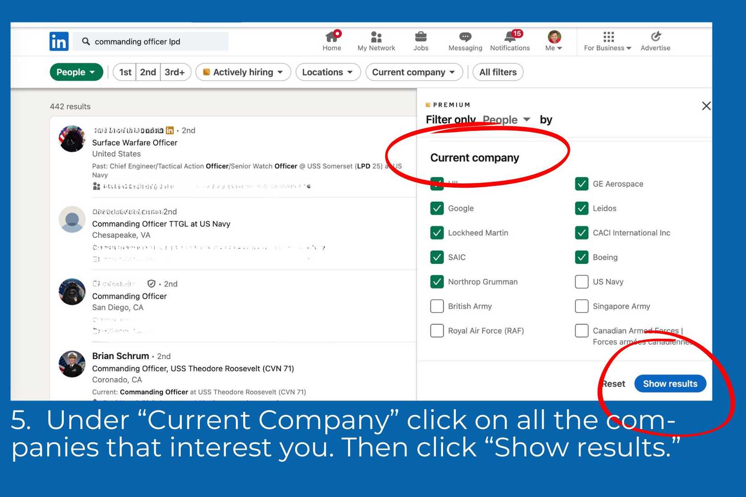Check the US Navy checkbox

(581, 281)
